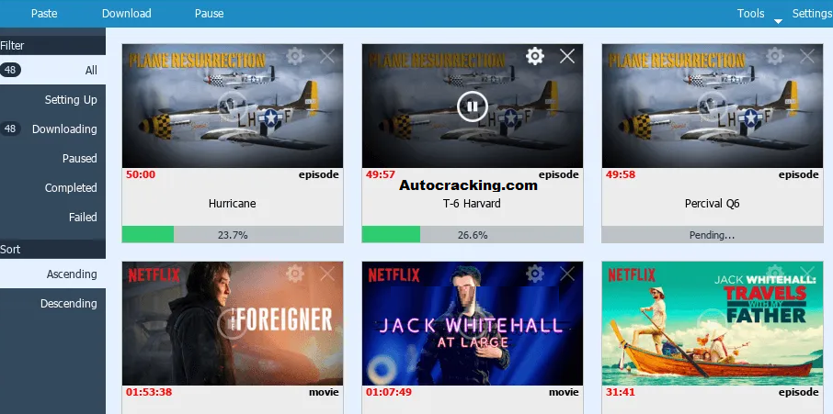Select the T-6 Harvard title text
The height and width of the screenshot is (414, 833).
tap(472, 204)
